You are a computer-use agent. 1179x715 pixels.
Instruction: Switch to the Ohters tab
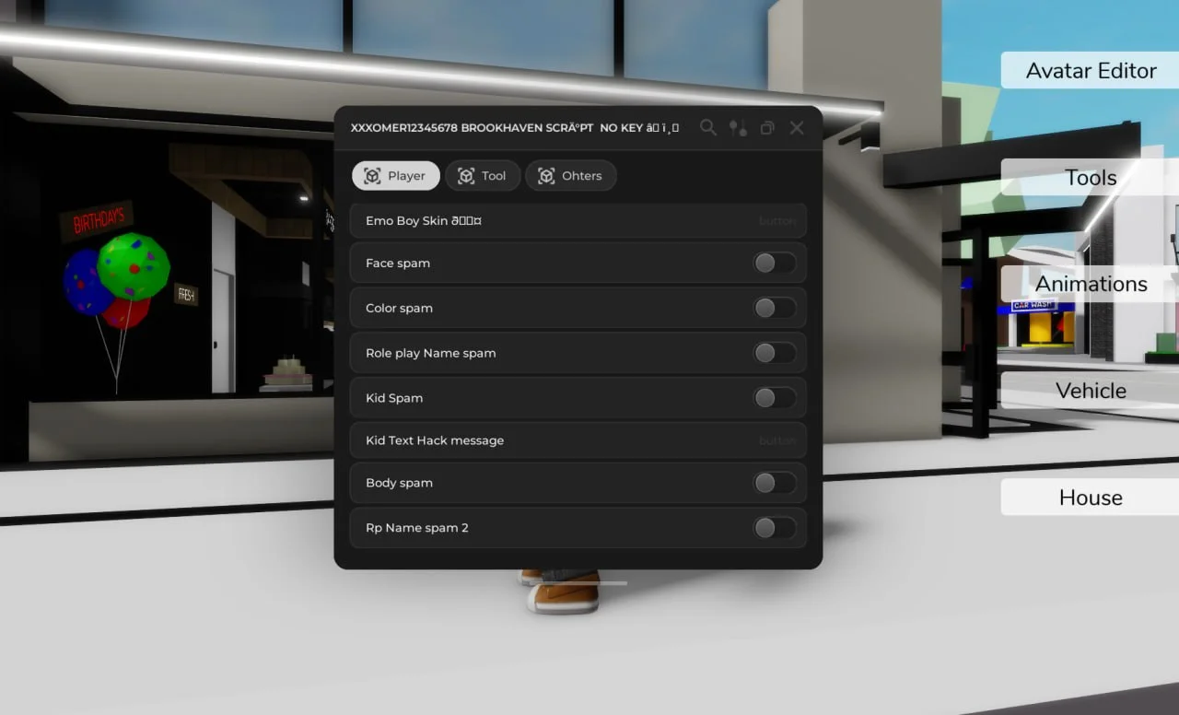tap(571, 176)
